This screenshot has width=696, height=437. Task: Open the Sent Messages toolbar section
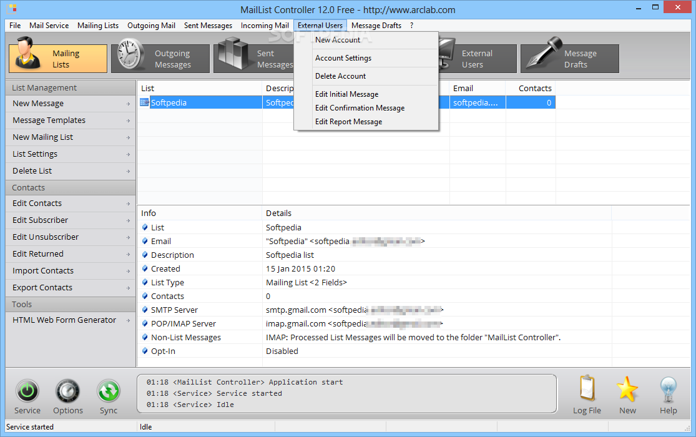(x=253, y=59)
